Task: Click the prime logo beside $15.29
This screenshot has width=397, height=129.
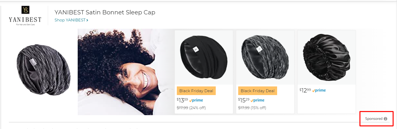Action: (257, 100)
